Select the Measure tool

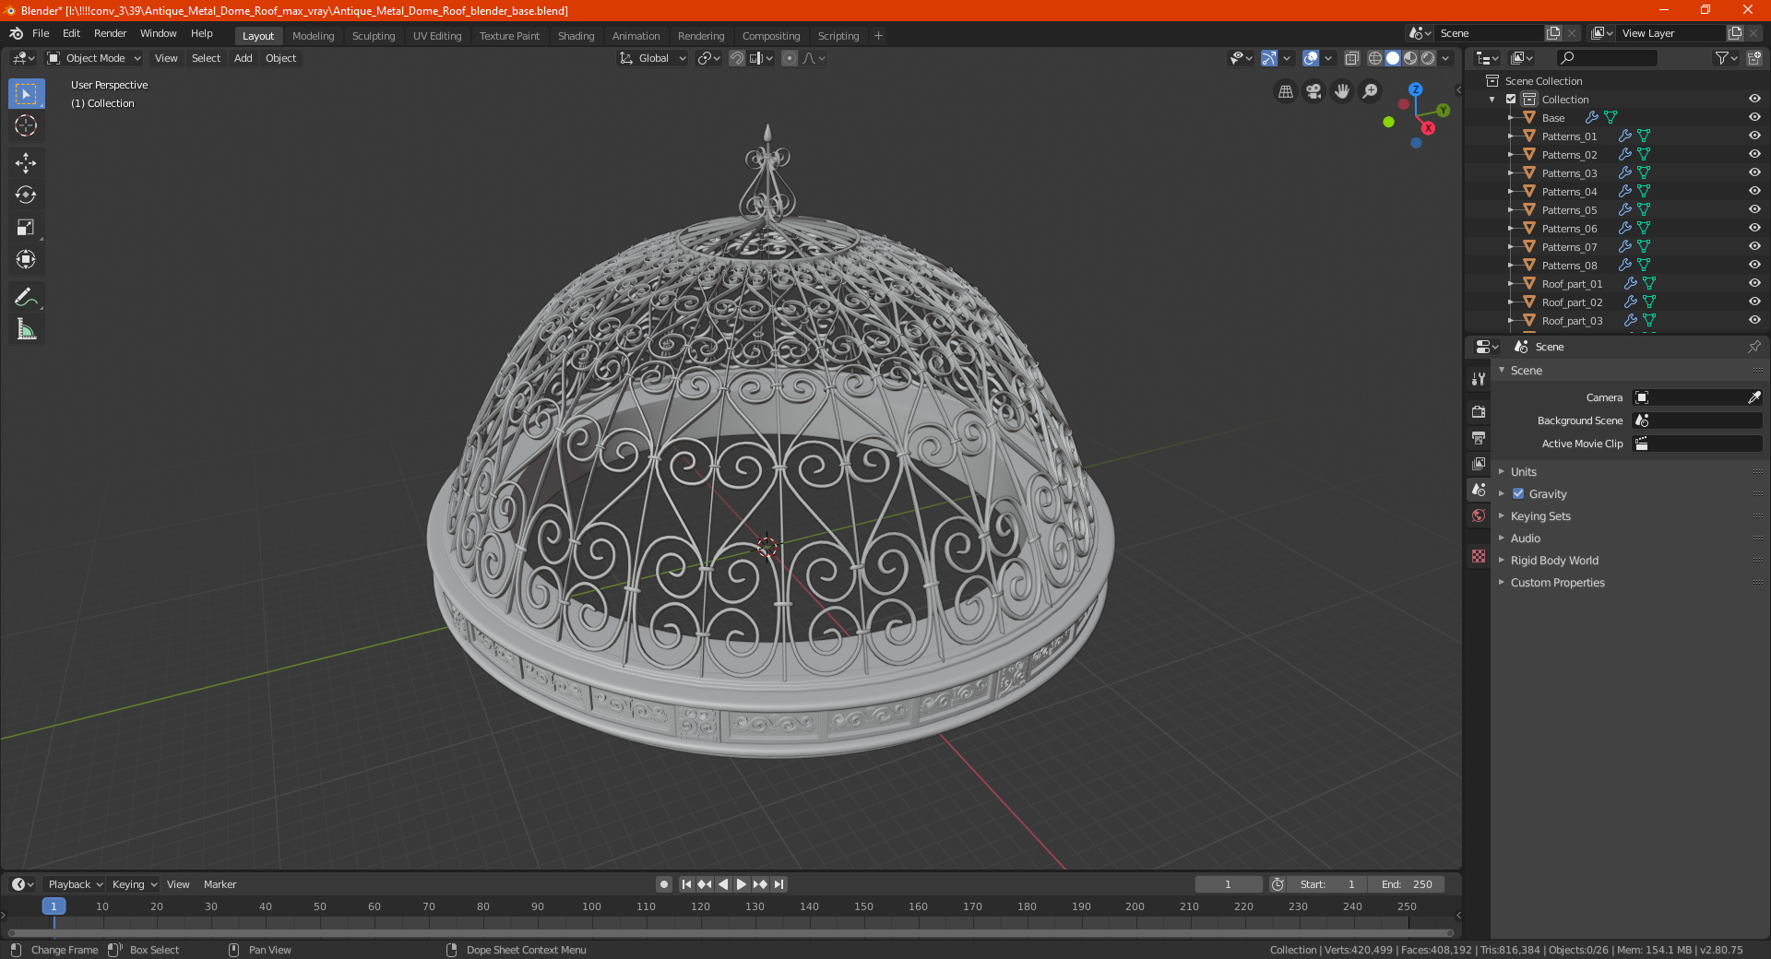26,330
